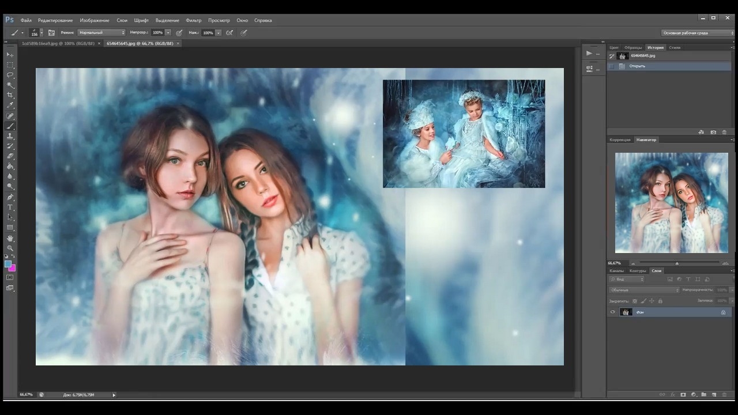Open the Brush panel toggle in options bar
This screenshot has height=415, width=738.
[x=51, y=33]
